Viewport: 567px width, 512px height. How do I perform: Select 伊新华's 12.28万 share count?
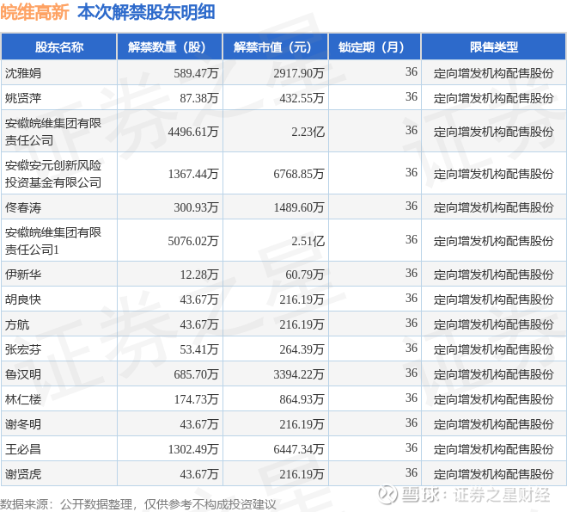199,275
